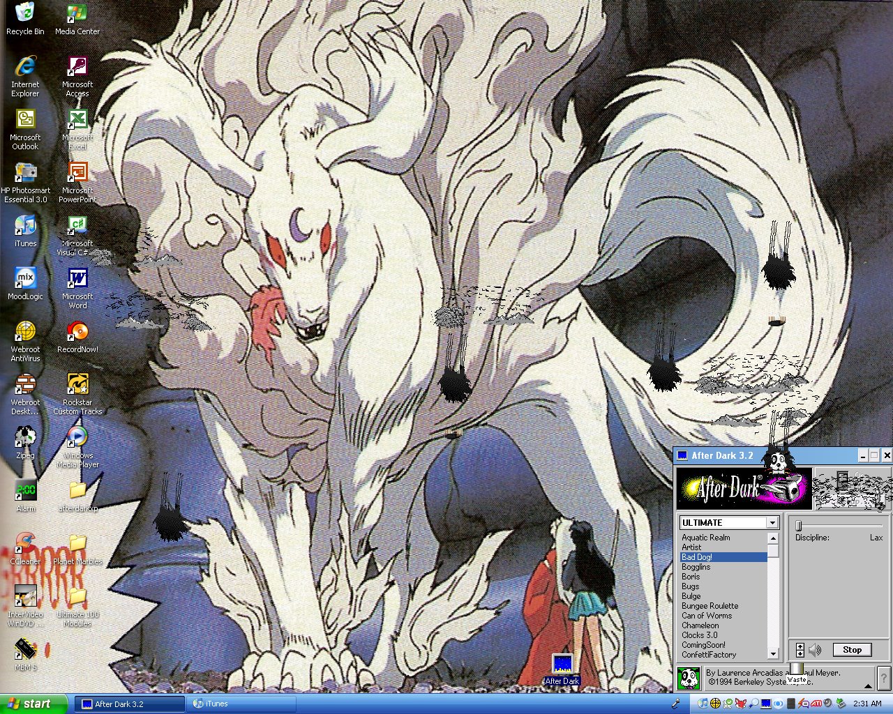
Task: Click module list scrollbar up arrow
Action: 773,538
